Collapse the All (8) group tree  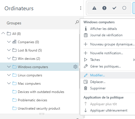click(x=3, y=33)
